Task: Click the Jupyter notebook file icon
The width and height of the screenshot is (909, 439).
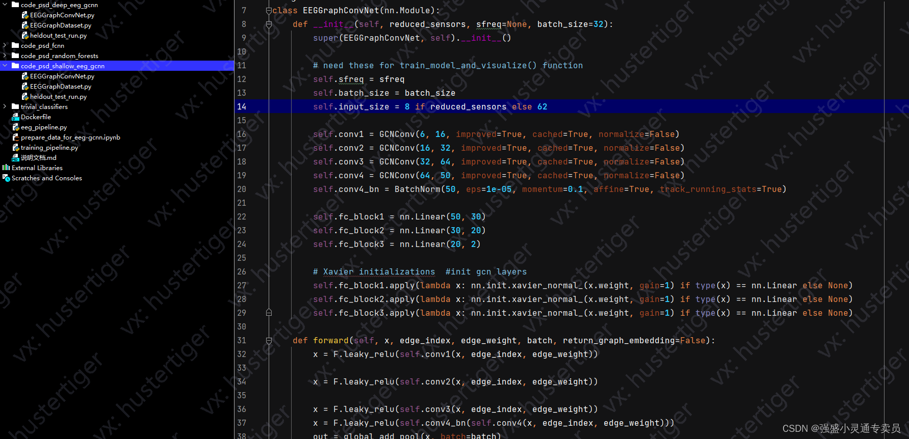Action: pyautogui.click(x=15, y=137)
